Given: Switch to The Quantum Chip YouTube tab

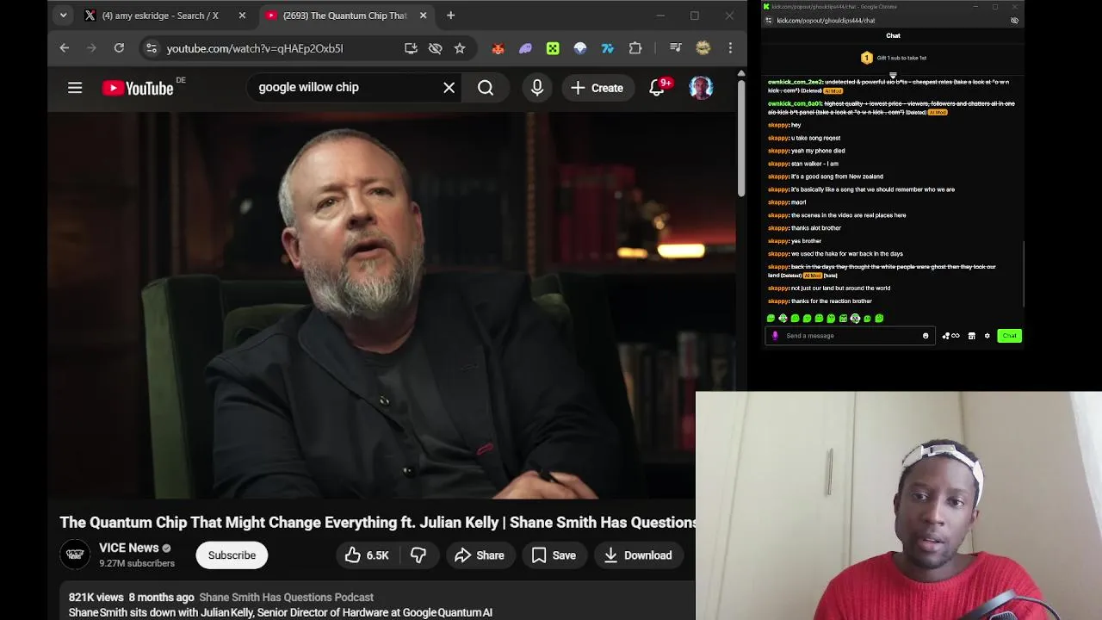Looking at the screenshot, I should point(344,15).
